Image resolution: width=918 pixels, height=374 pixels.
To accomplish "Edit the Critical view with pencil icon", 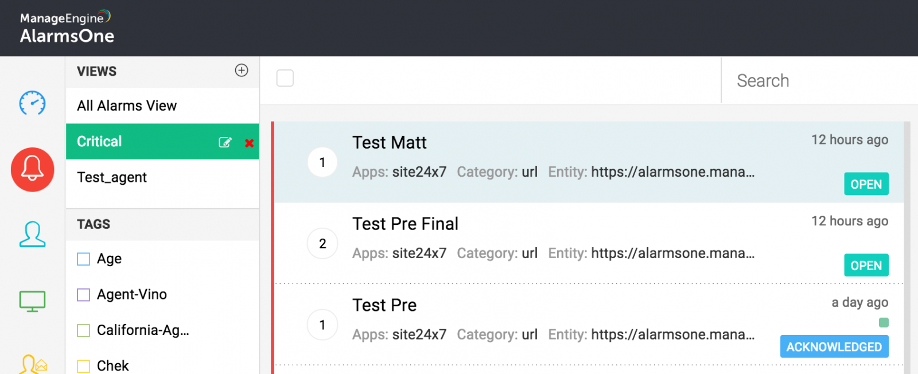I will [225, 142].
